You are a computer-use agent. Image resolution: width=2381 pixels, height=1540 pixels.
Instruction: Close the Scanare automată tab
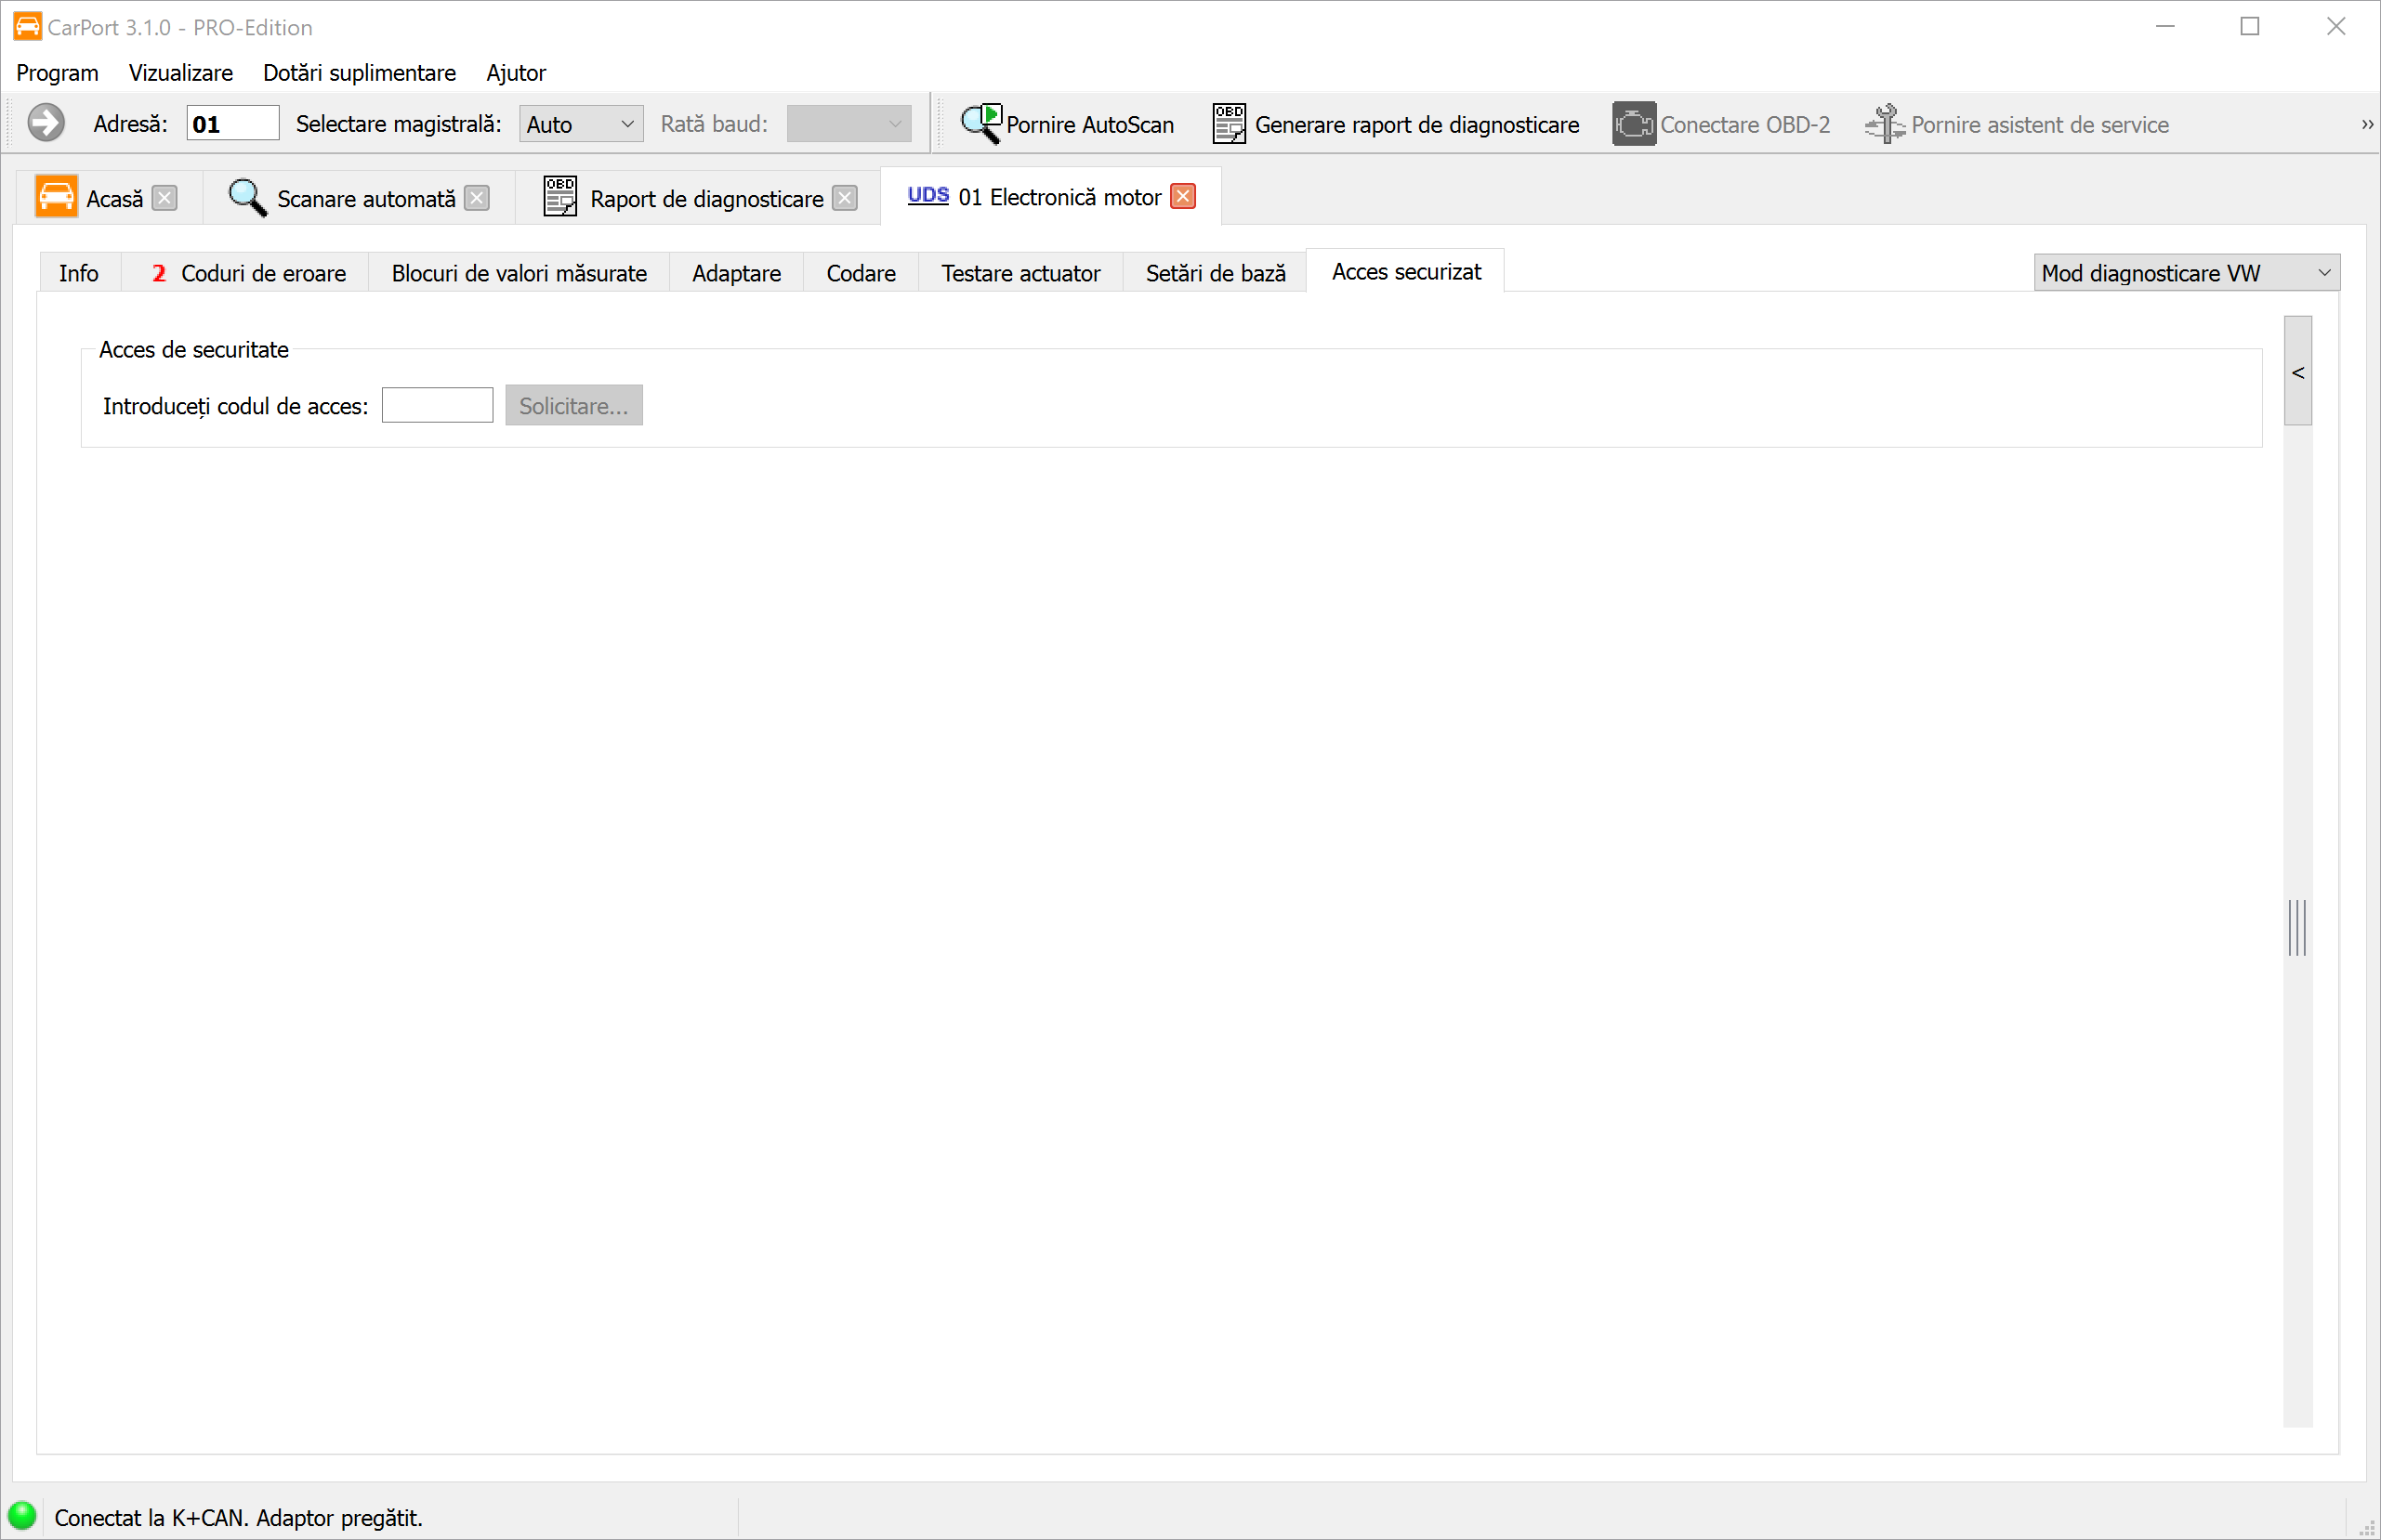pyautogui.click(x=477, y=198)
